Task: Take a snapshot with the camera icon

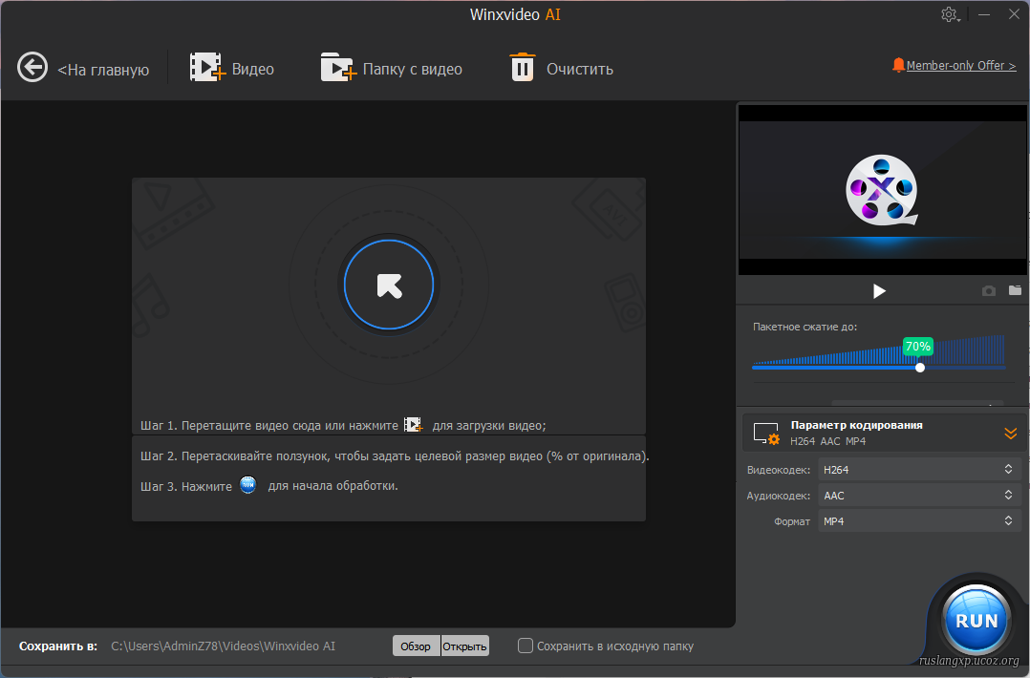Action: coord(989,290)
